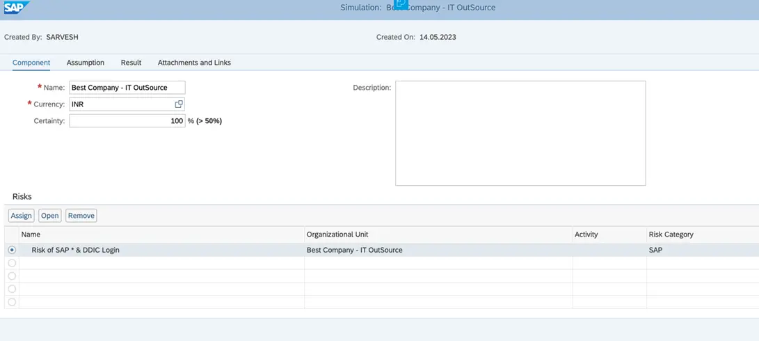
Task: Click the Open button in the Risks toolbar
Action: (x=50, y=216)
